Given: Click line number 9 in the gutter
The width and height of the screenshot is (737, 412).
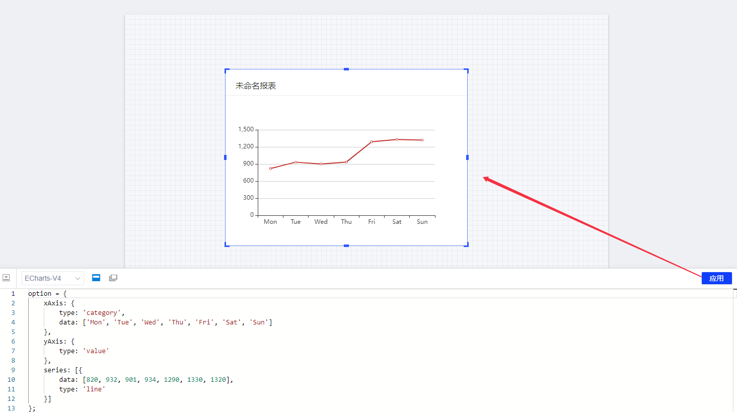Looking at the screenshot, I should coord(13,370).
